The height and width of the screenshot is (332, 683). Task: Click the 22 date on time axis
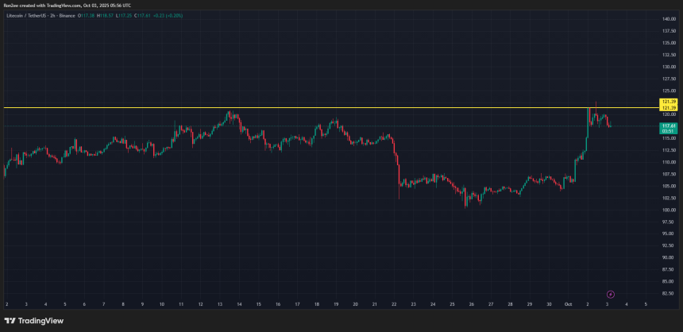click(x=394, y=304)
